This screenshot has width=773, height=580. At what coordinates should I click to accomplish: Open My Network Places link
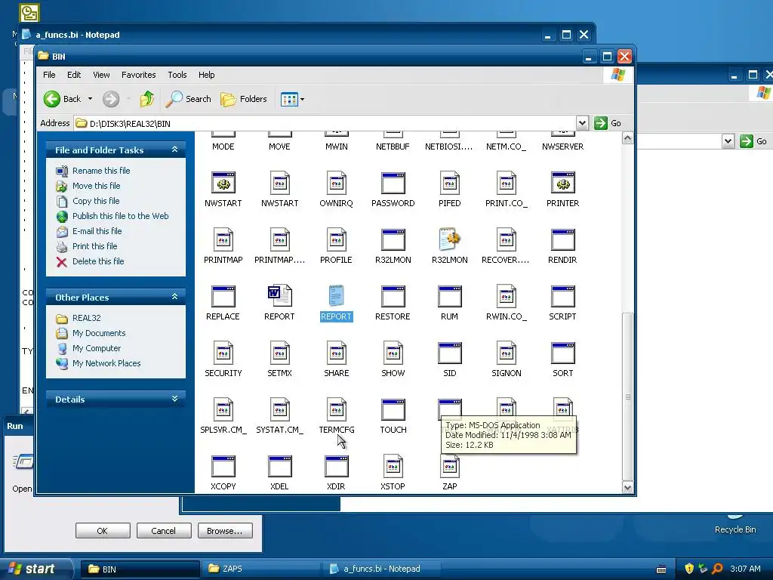pyautogui.click(x=106, y=363)
